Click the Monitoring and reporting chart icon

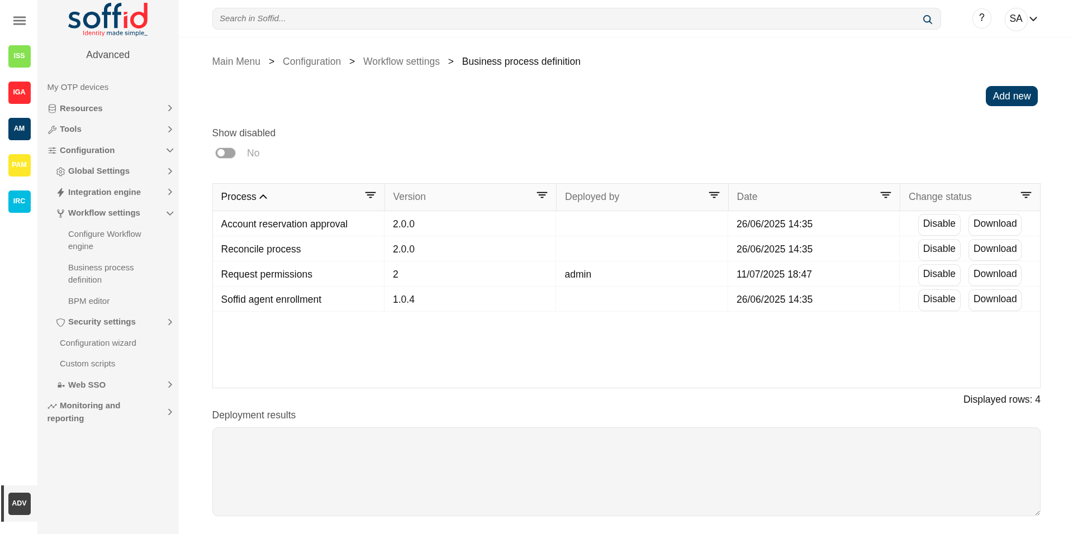click(x=52, y=406)
